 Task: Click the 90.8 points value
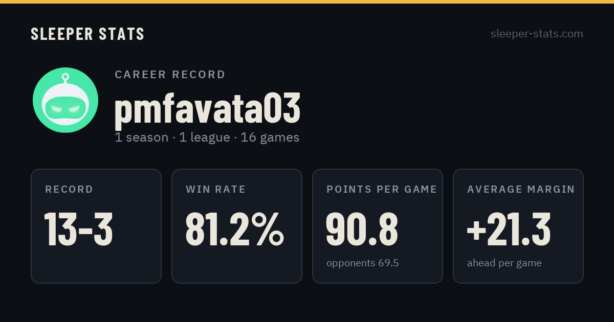click(x=362, y=229)
